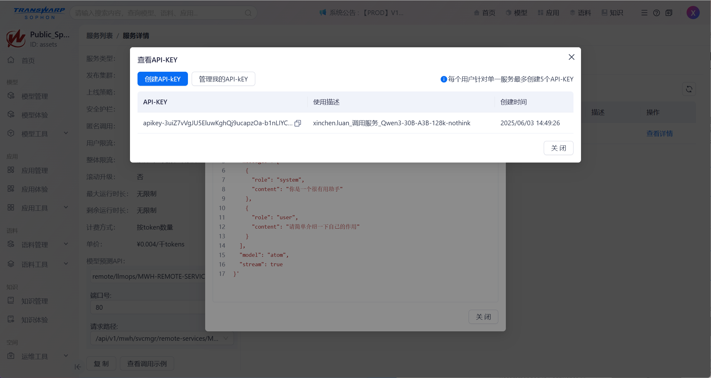Screen dimensions: 711x378
Task: Open 知识管理 in sidebar
Action: pyautogui.click(x=34, y=301)
